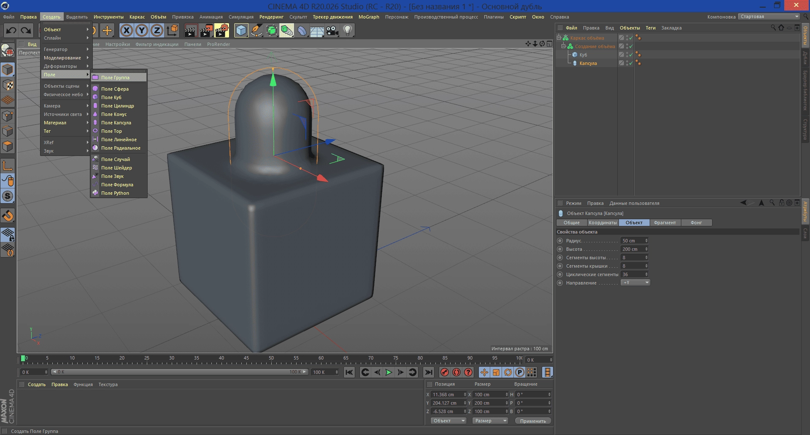Toggle Циклические сегменты keyframe circle

coord(560,274)
